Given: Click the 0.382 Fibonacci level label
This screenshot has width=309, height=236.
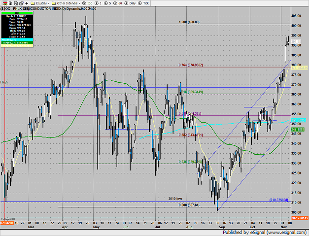Looking at the screenshot, I should pos(191,135).
